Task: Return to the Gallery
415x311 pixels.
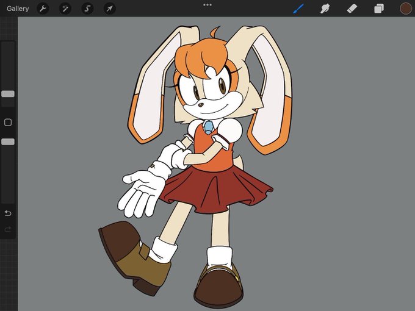Action: tap(18, 9)
